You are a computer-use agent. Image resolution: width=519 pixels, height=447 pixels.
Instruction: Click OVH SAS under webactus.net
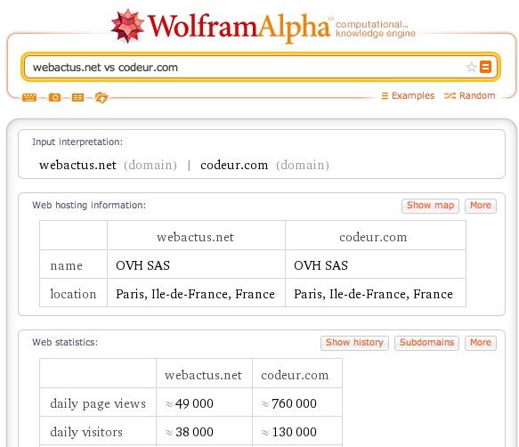click(x=142, y=265)
